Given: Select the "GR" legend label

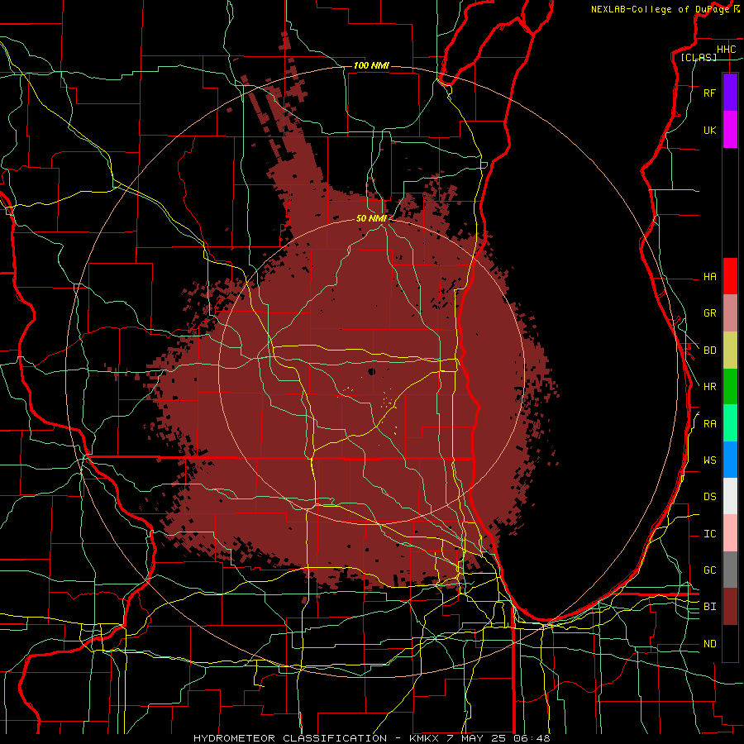Looking at the screenshot, I should pyautogui.click(x=709, y=313).
